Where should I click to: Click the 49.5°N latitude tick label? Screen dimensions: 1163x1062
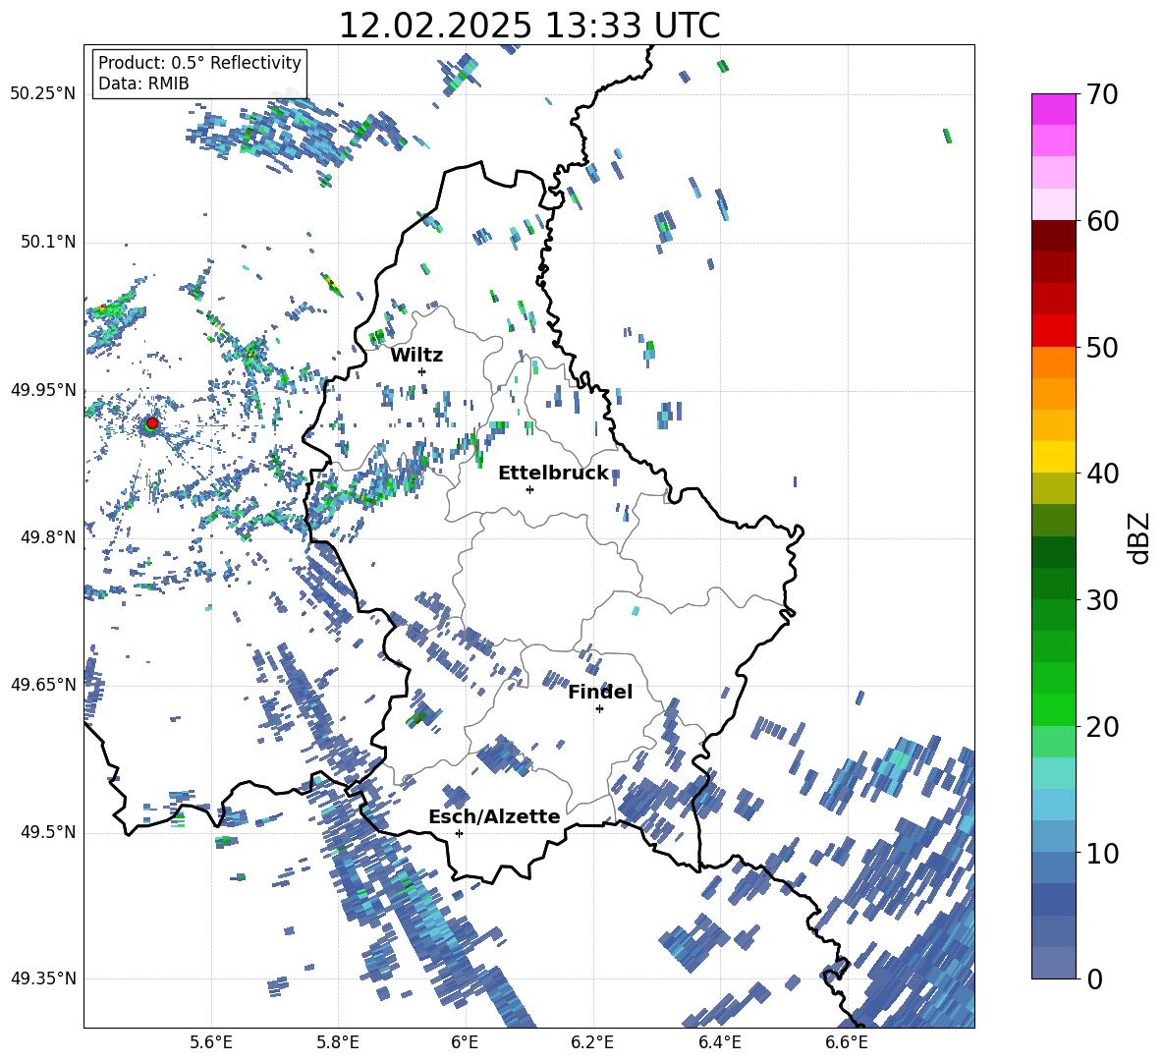(48, 832)
